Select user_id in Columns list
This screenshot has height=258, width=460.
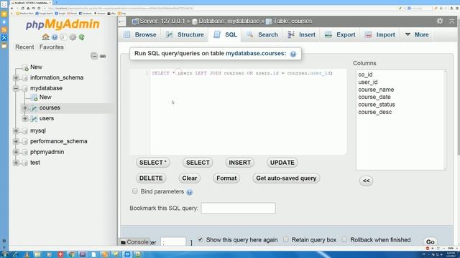pyautogui.click(x=368, y=82)
